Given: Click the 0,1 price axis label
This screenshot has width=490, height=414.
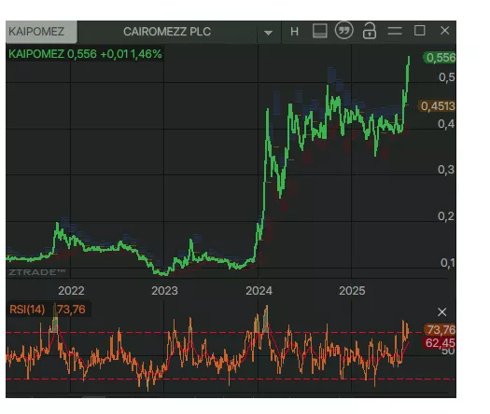Looking at the screenshot, I should [447, 263].
